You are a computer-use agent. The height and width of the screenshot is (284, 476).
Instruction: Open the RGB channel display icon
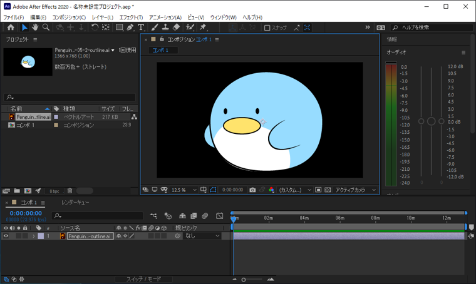(271, 190)
